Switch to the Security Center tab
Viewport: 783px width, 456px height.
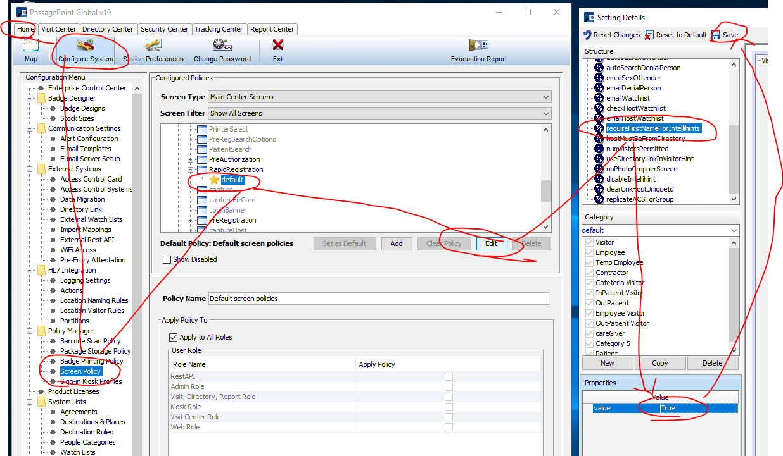pos(164,29)
